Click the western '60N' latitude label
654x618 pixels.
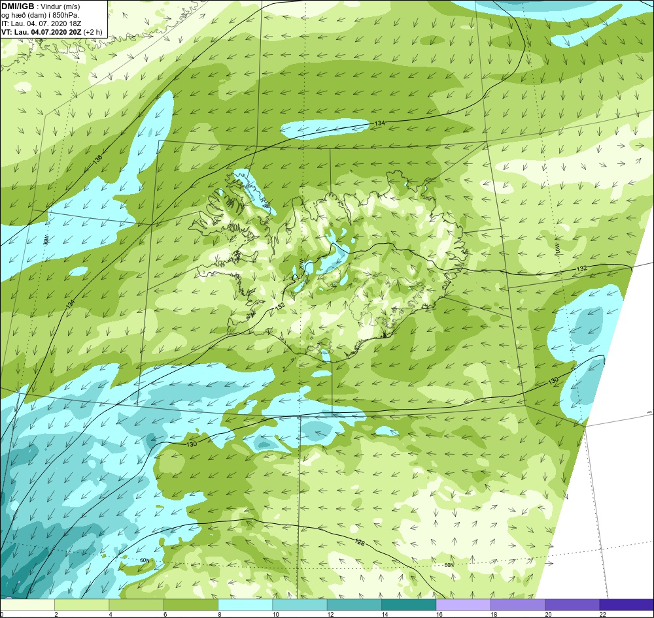(x=145, y=561)
